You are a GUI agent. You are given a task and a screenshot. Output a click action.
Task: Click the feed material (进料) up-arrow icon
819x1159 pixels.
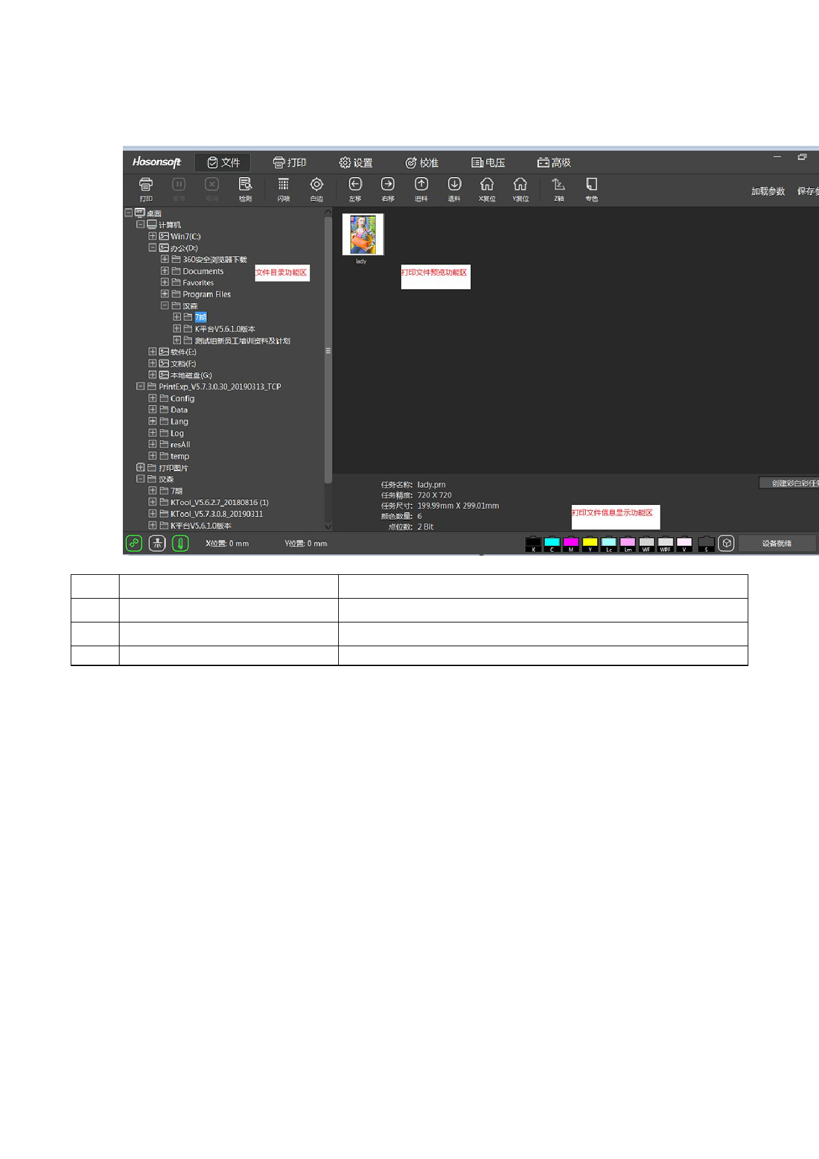[421, 185]
